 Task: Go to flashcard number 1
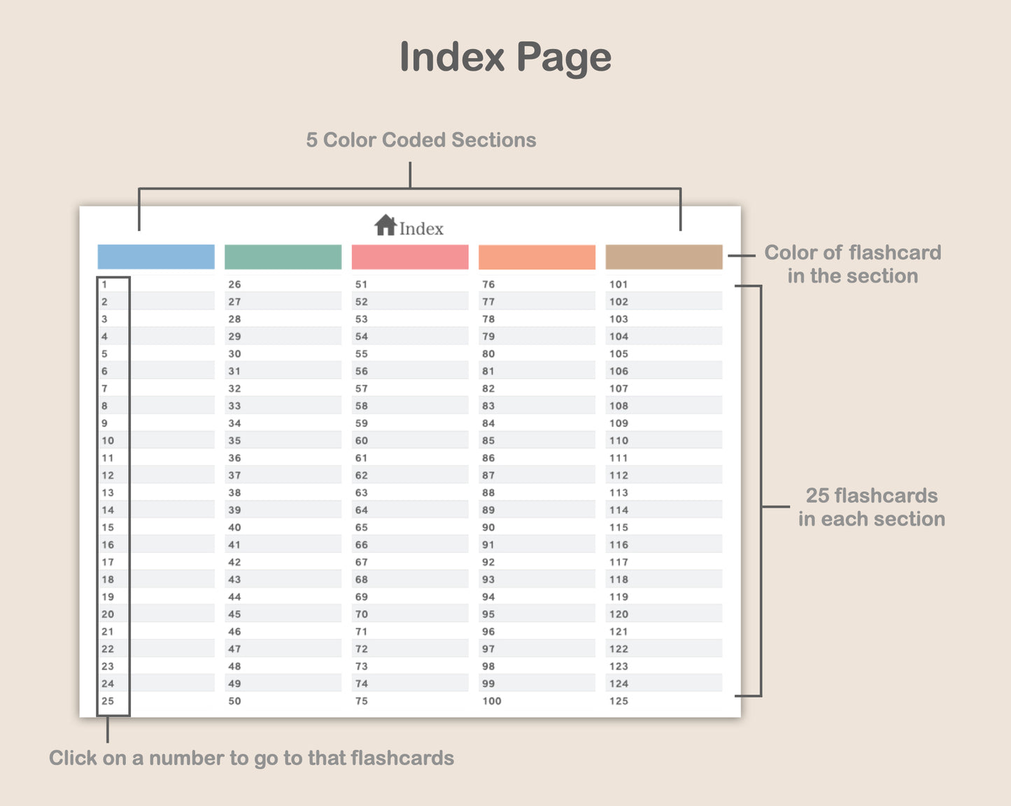(x=104, y=285)
